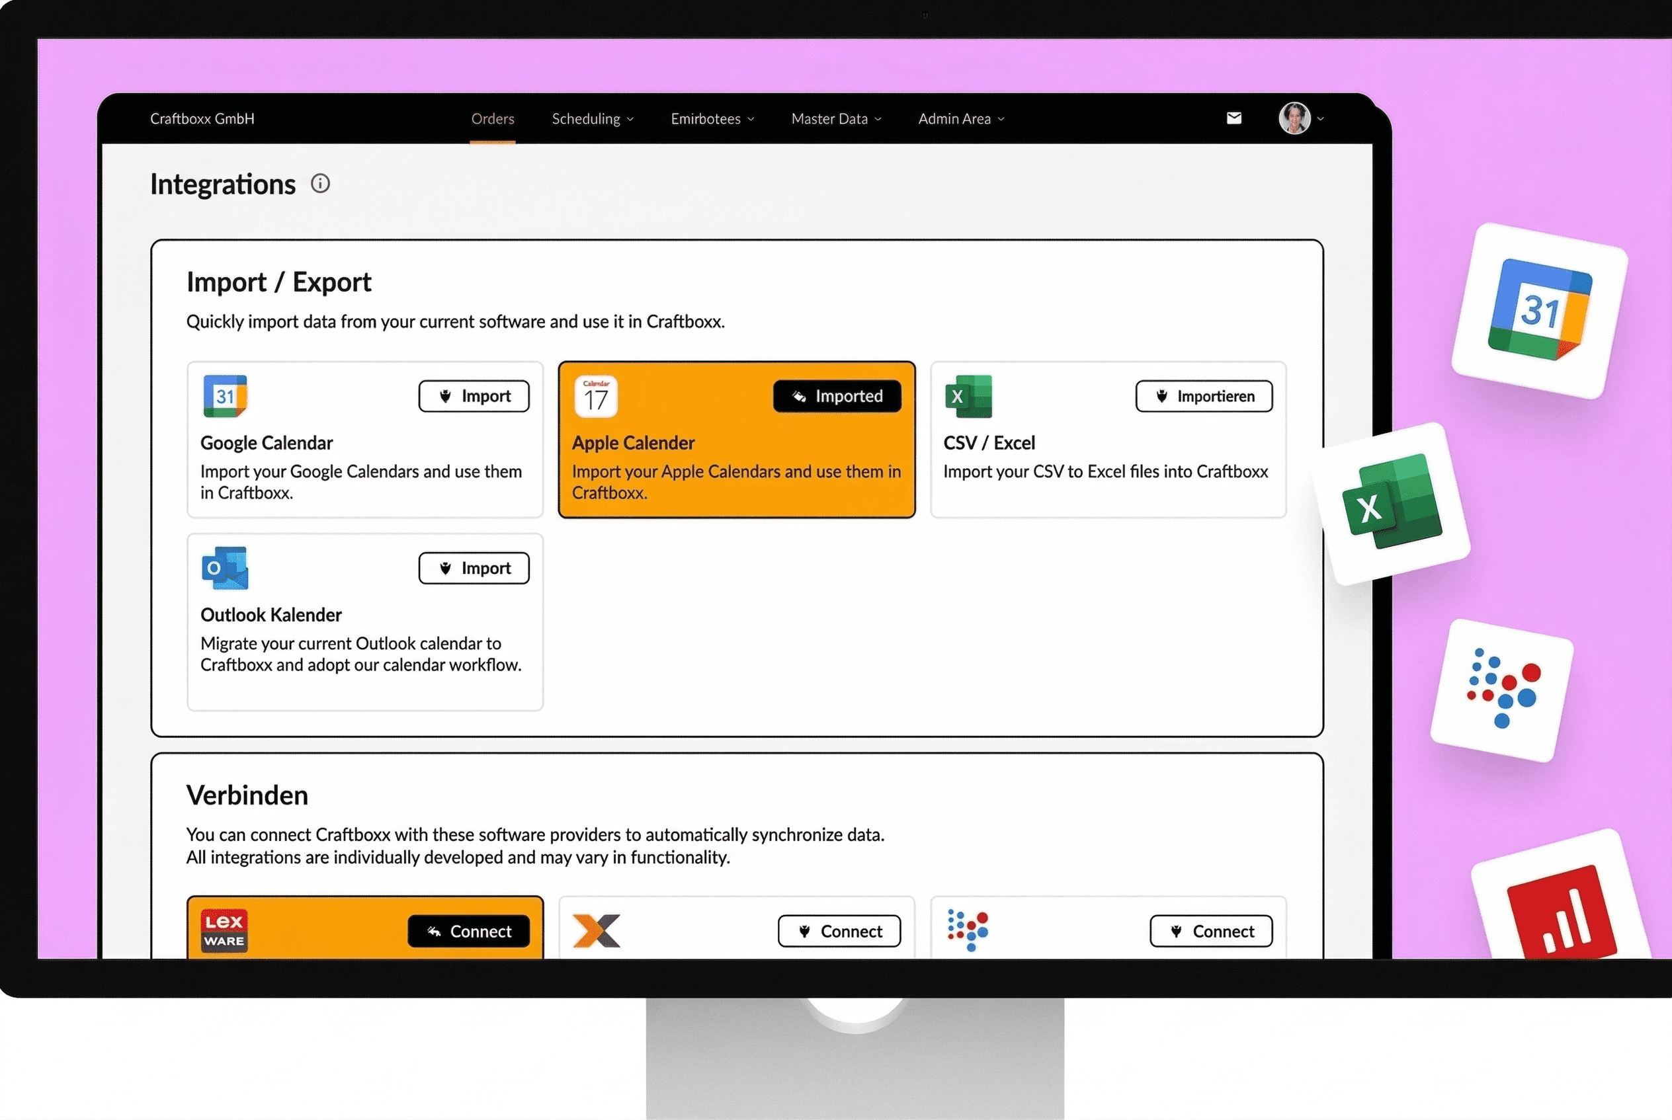Viewport: 1672px width, 1120px height.
Task: Click the Lexware logo icon
Action: point(224,931)
